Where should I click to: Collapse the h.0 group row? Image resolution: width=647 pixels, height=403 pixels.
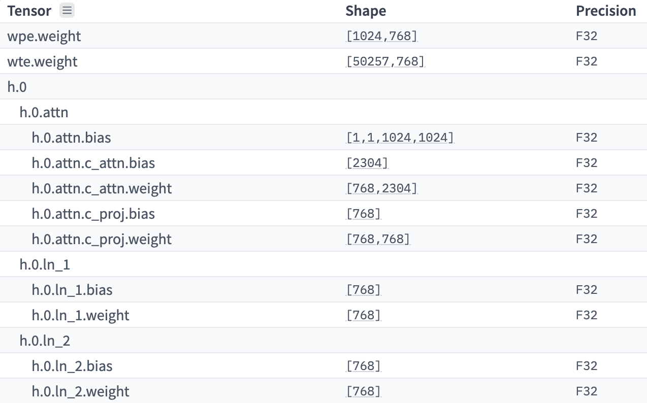point(17,86)
